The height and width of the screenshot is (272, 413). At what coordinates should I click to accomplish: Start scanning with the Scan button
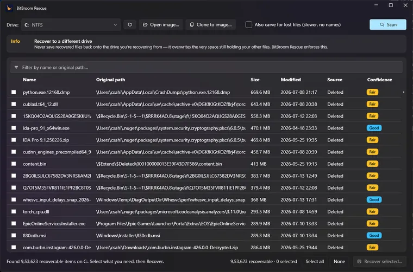click(387, 25)
